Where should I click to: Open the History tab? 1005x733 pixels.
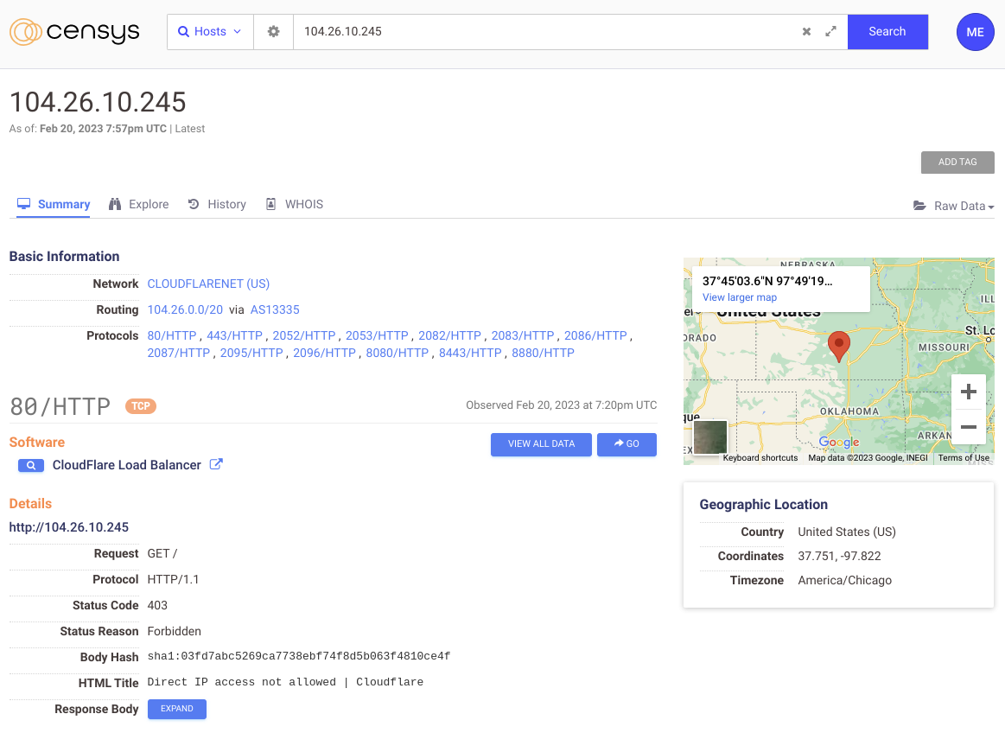(x=217, y=204)
